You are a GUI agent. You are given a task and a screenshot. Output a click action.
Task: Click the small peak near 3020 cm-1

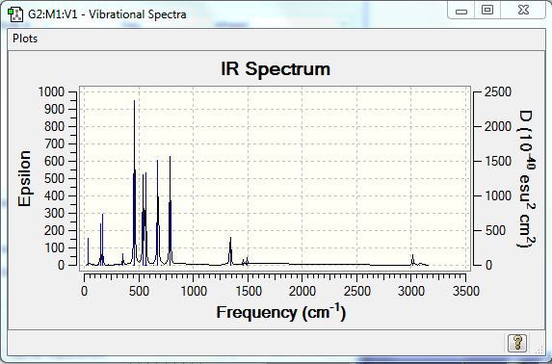[x=412, y=260]
